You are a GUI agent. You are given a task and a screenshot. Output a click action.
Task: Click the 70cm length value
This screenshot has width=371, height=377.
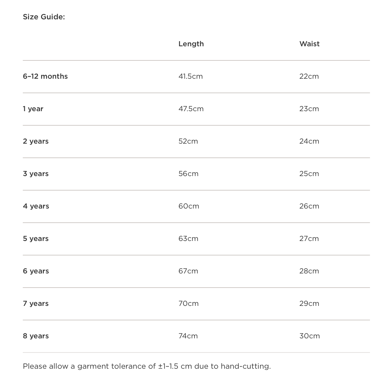click(189, 303)
